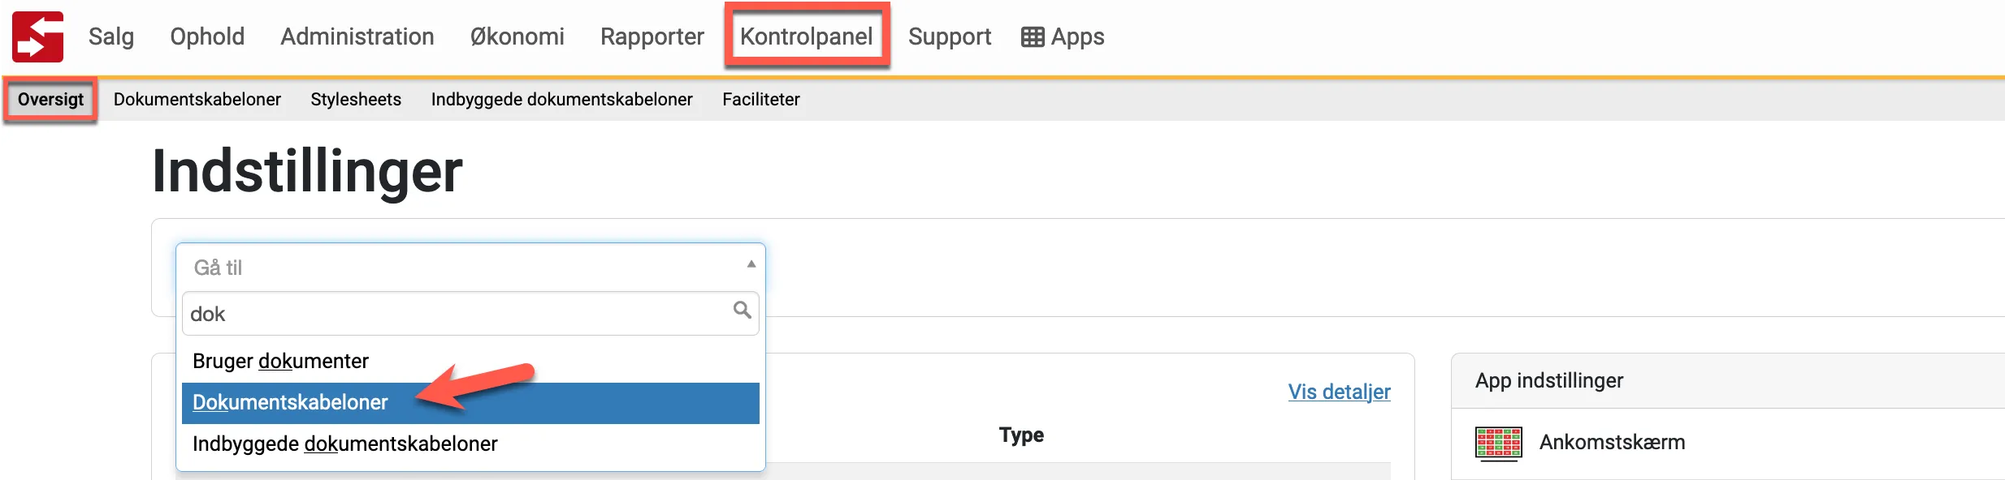Open the Faciliteter tab

[760, 99]
